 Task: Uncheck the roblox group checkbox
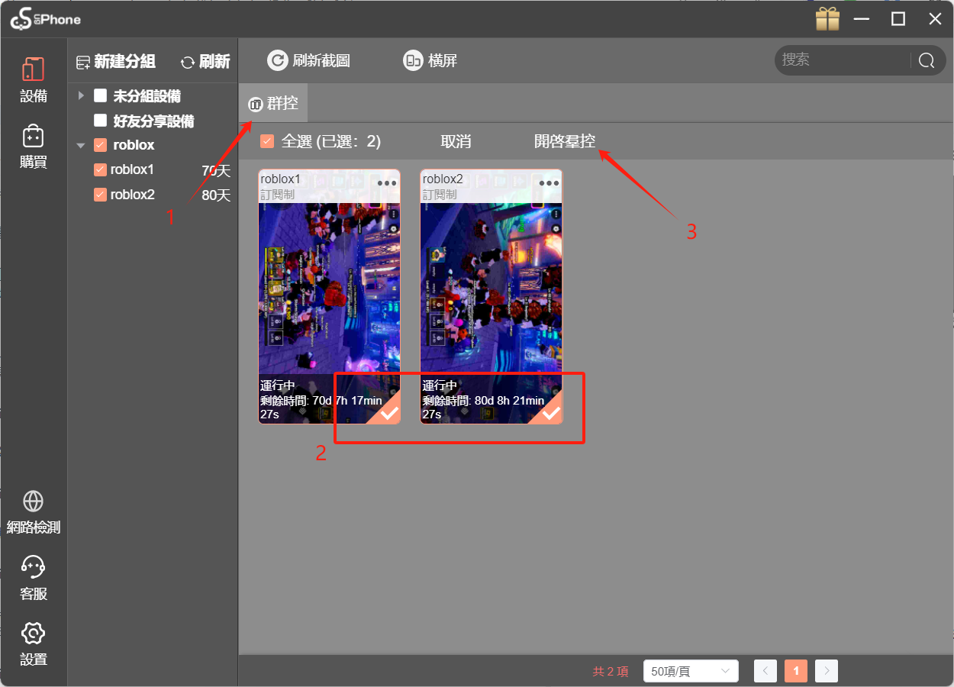pyautogui.click(x=100, y=145)
